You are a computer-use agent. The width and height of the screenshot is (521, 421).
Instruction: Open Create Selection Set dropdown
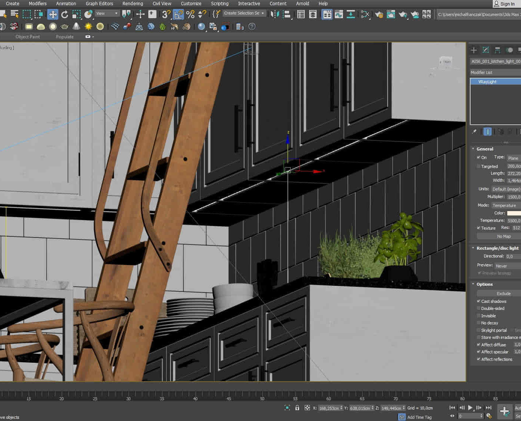coord(244,13)
